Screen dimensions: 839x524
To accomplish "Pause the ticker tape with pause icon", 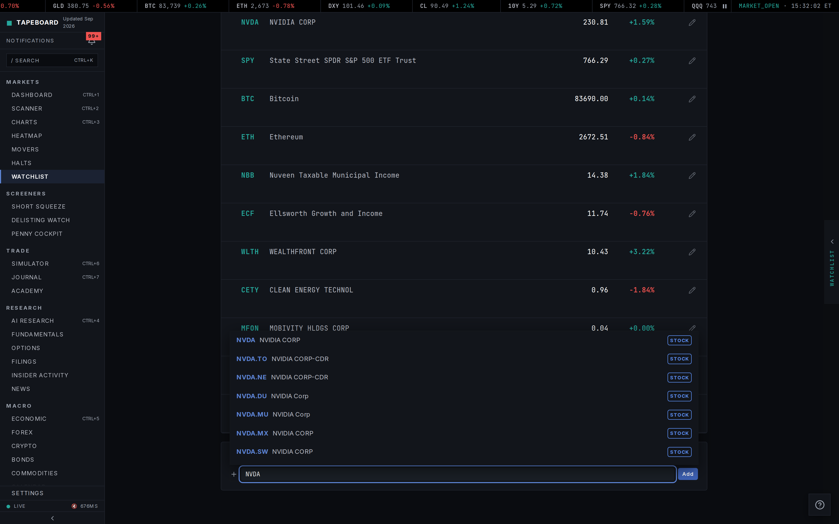I will point(725,6).
